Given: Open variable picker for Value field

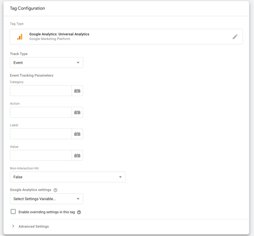Looking at the screenshot, I should pos(77,155).
